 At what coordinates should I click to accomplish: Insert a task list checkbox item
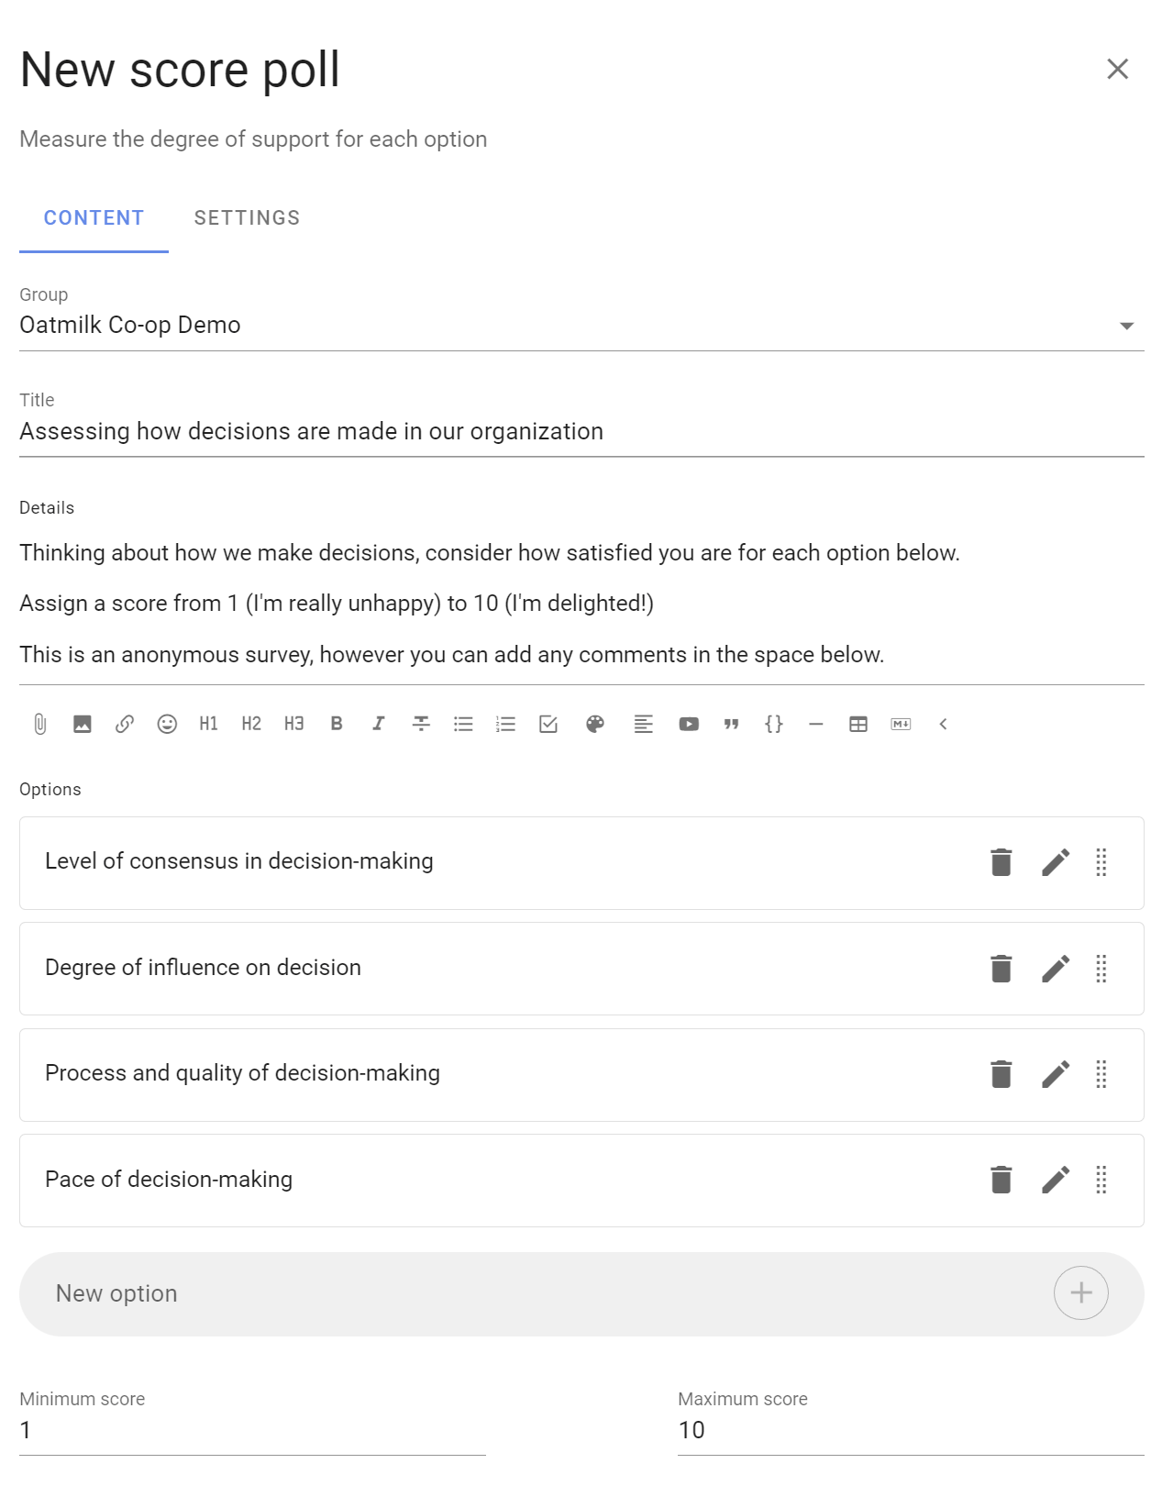click(548, 724)
